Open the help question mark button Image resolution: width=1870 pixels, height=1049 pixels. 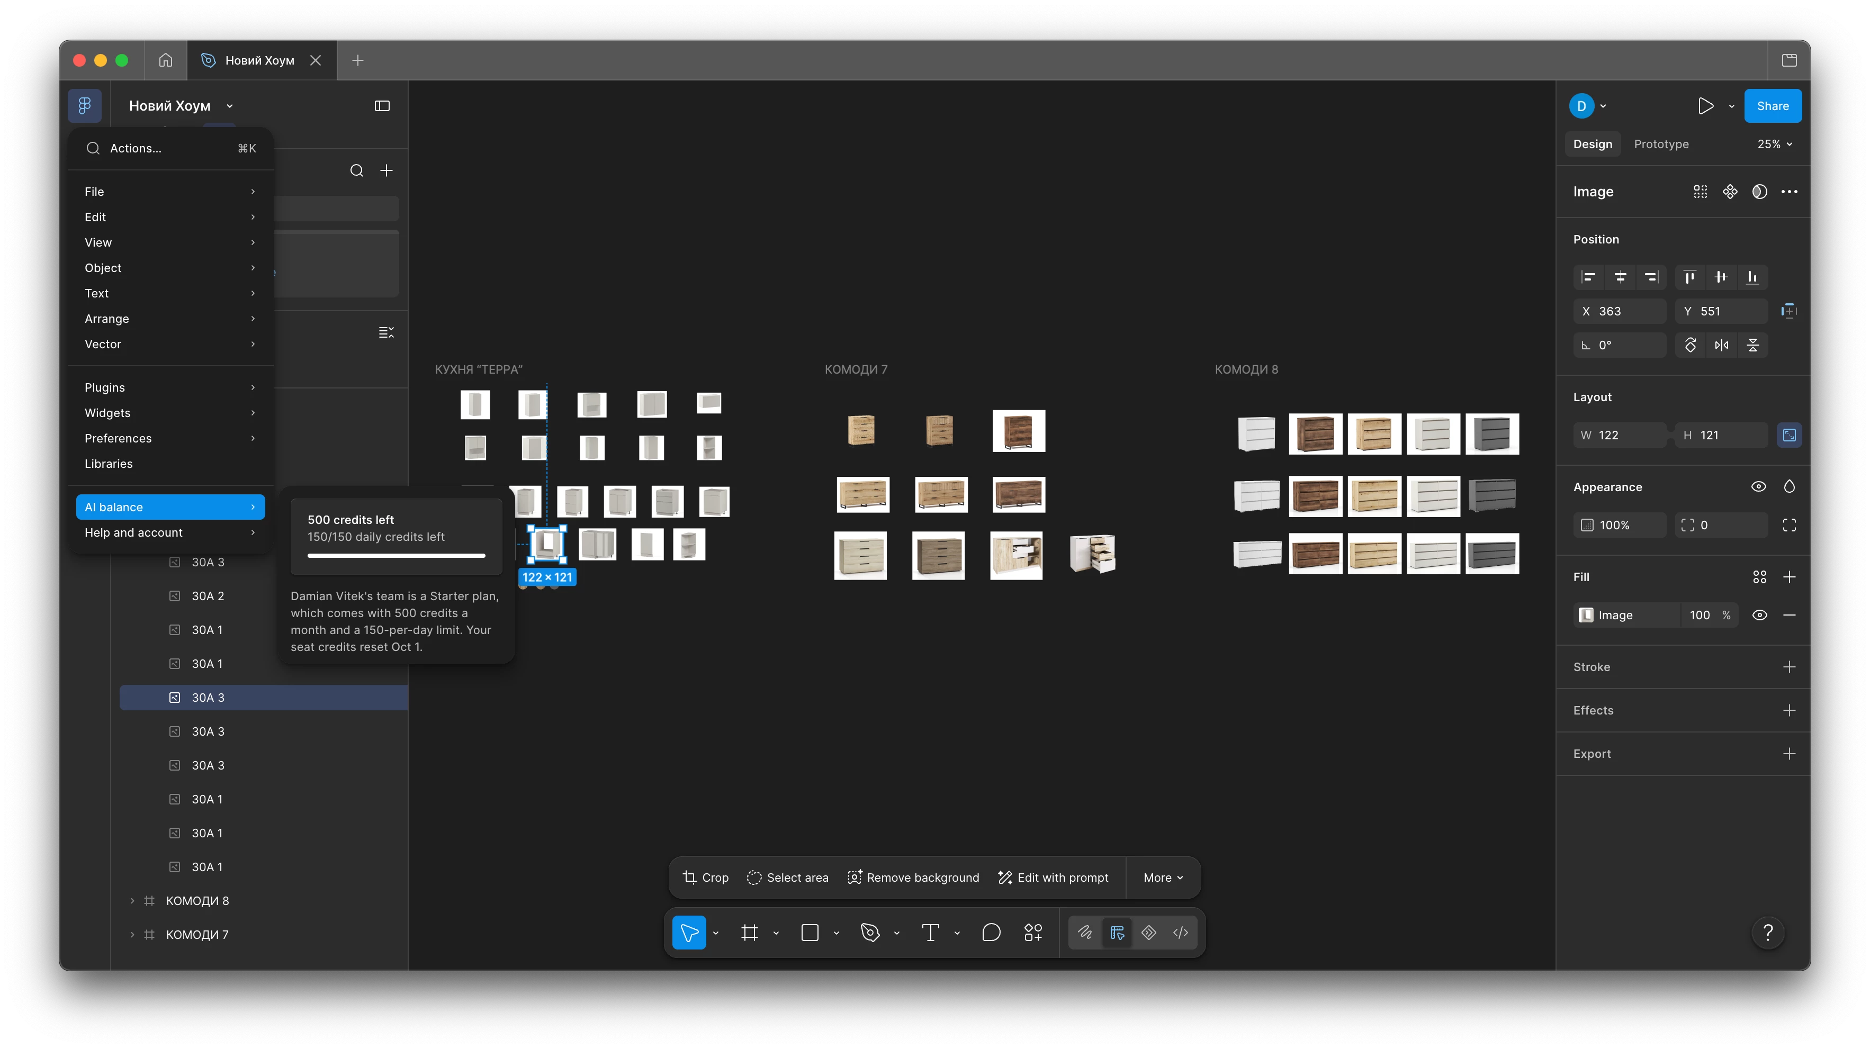[1768, 933]
